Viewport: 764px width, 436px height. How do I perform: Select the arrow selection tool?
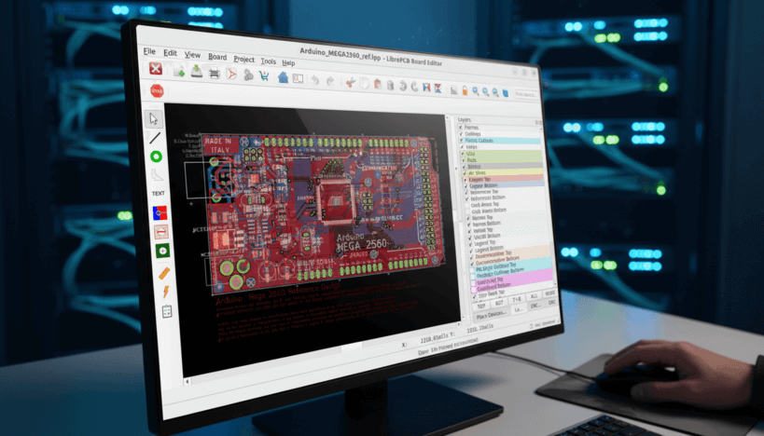coord(155,118)
